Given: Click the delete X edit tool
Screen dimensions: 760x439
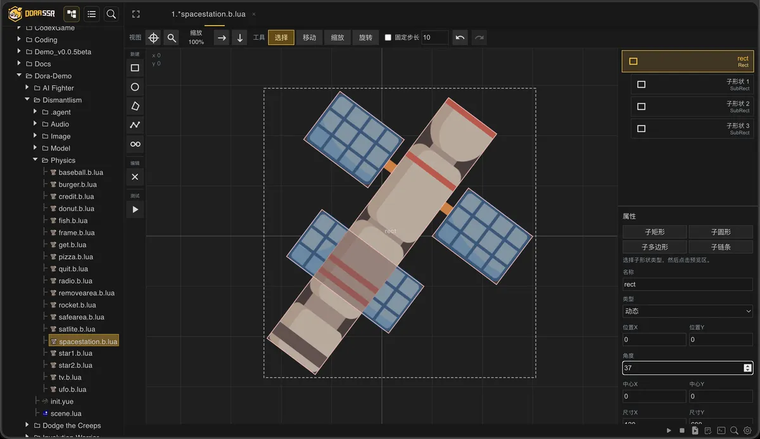Looking at the screenshot, I should (x=135, y=177).
